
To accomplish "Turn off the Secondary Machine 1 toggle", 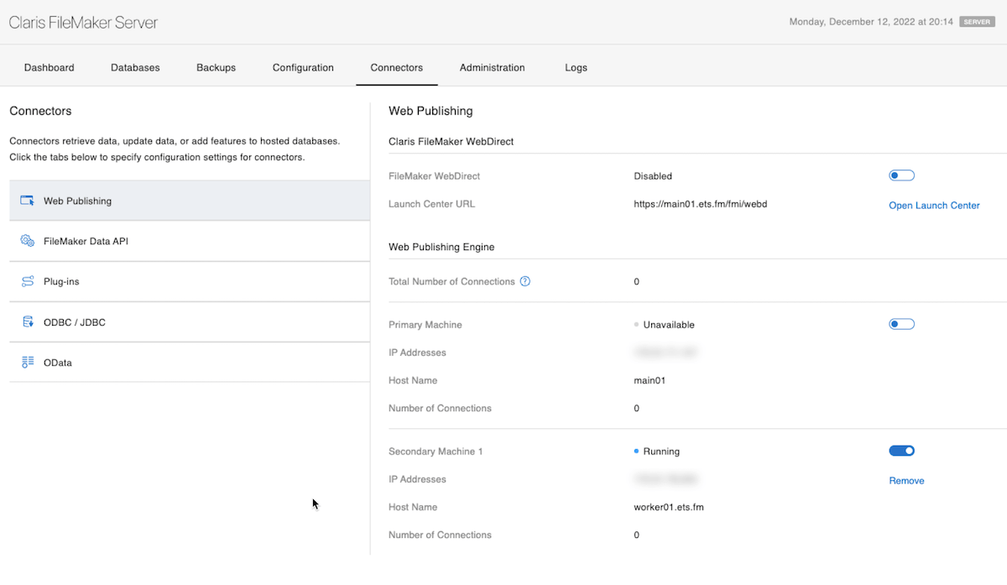I will point(901,451).
